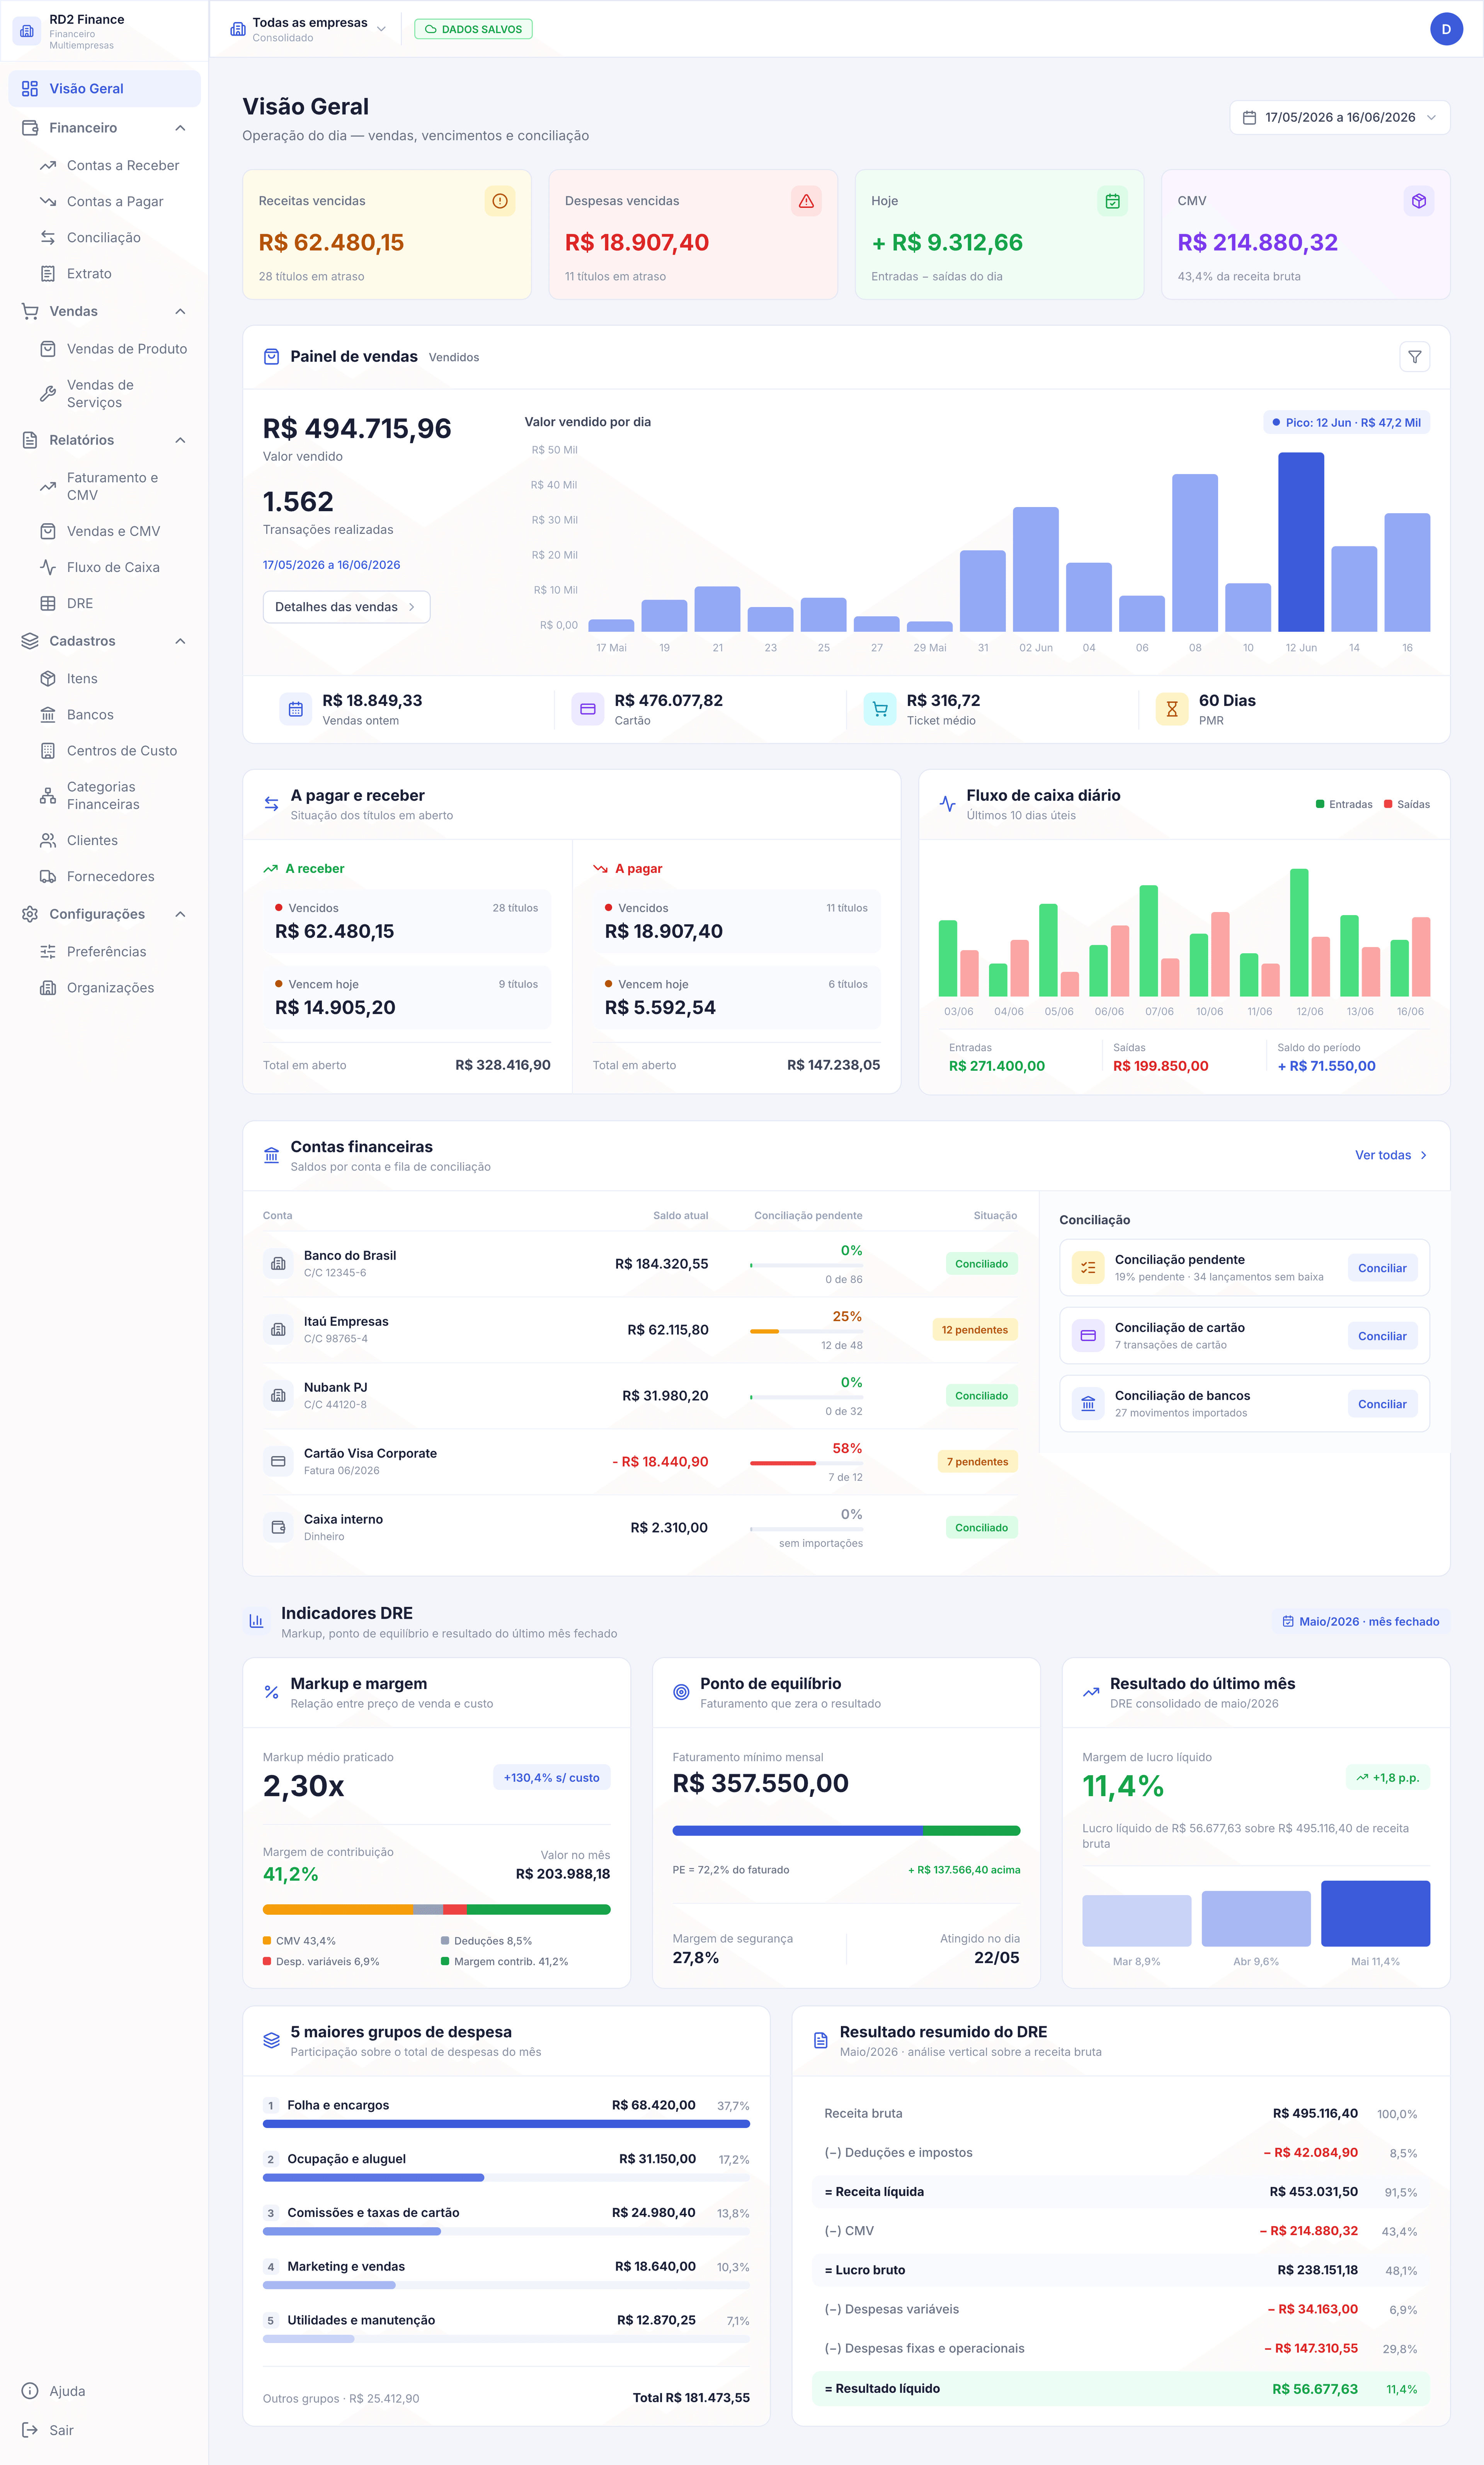Click the DADOS SALVOS status badge
The width and height of the screenshot is (1484, 2465).
click(473, 29)
